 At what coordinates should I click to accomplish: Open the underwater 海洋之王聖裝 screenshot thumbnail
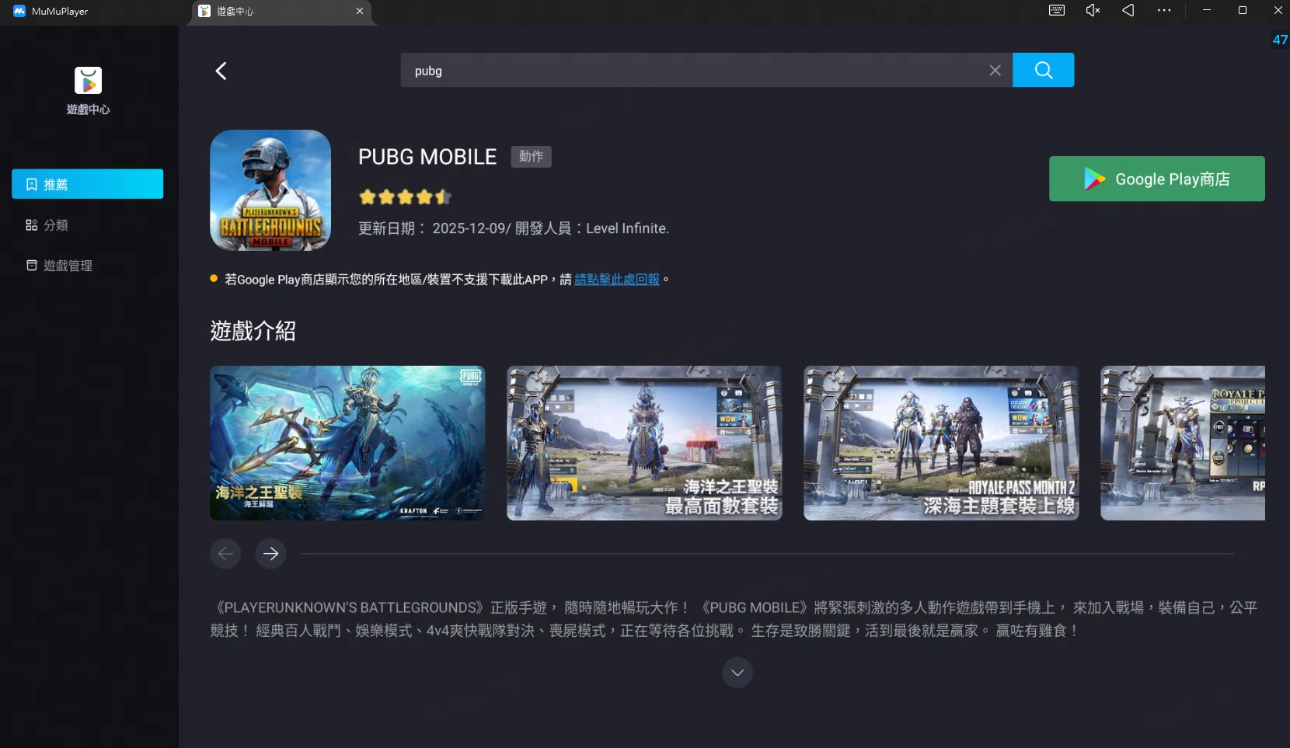[x=347, y=444]
